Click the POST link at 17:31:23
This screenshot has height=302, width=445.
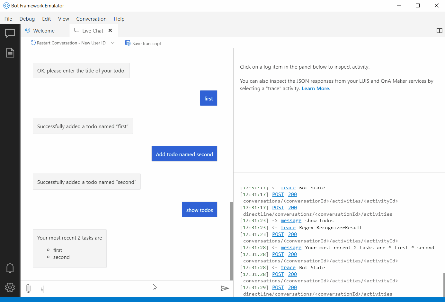pyautogui.click(x=278, y=234)
